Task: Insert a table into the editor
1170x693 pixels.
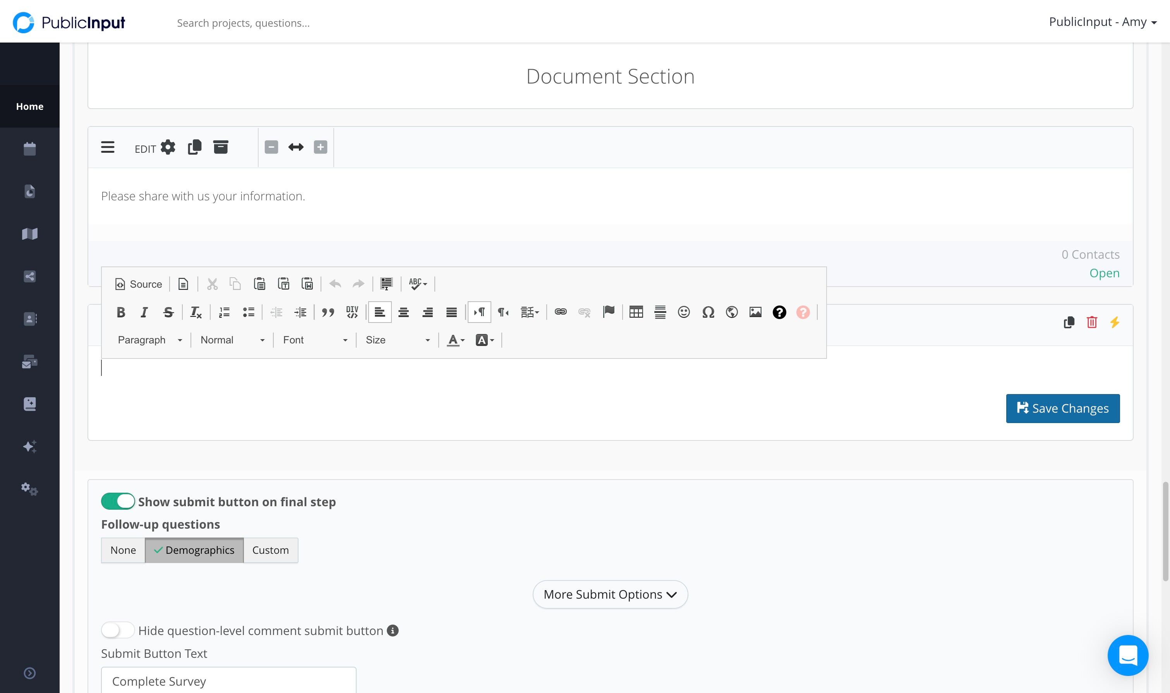Action: [x=636, y=312]
